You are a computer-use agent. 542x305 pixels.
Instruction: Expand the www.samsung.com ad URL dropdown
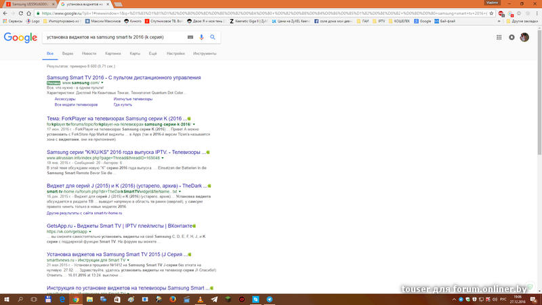coord(102,83)
